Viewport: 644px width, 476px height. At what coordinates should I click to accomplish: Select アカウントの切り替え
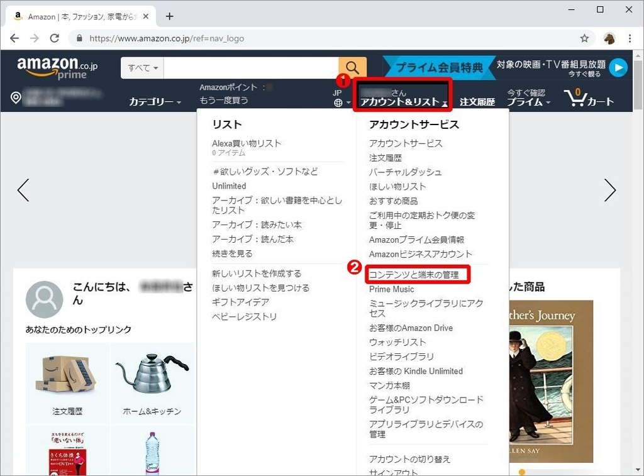(x=409, y=459)
